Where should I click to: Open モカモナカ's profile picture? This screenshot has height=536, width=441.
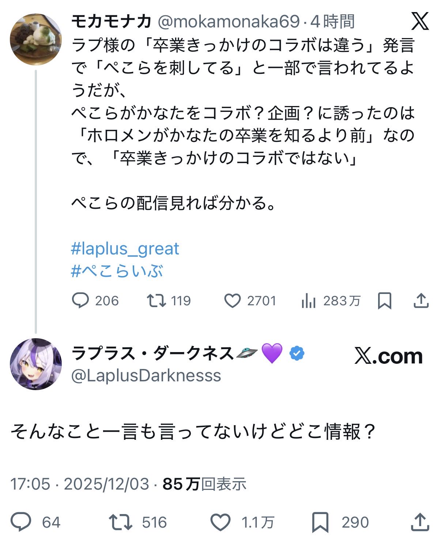(x=35, y=39)
